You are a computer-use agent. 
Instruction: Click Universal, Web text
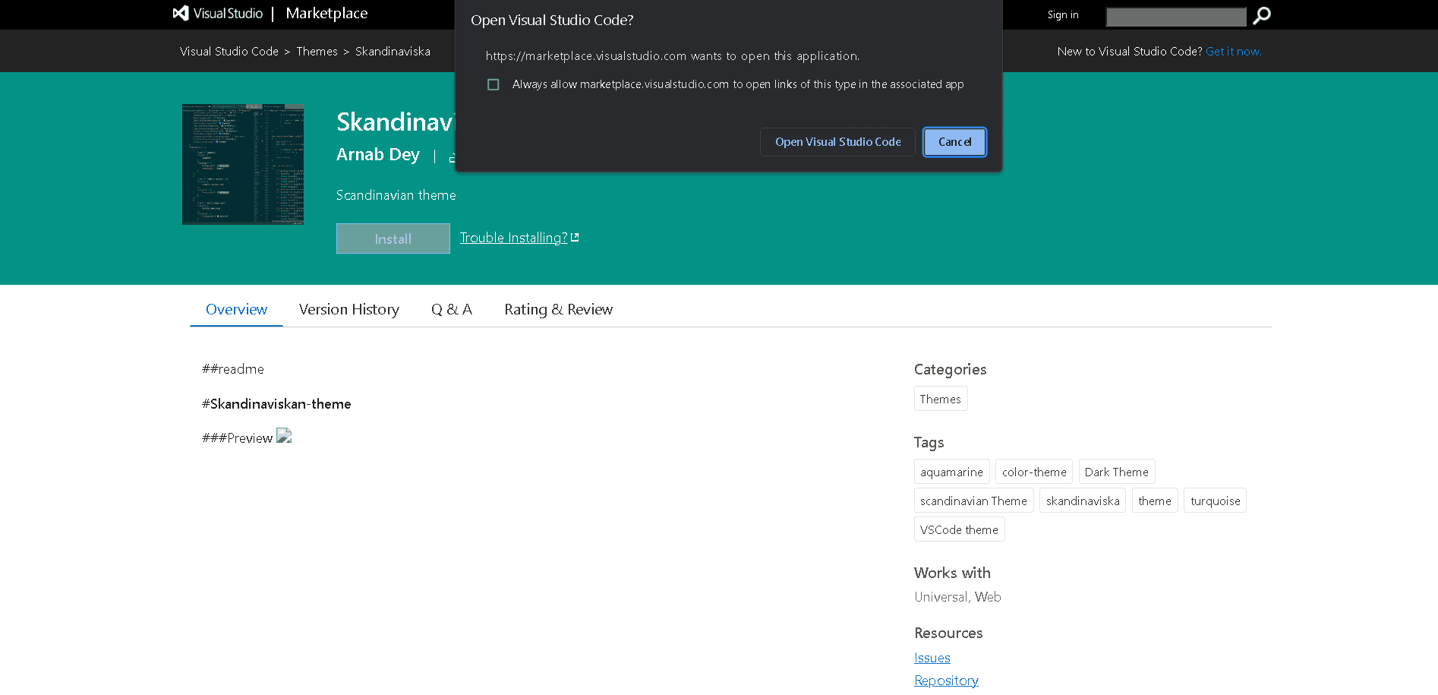tap(957, 597)
